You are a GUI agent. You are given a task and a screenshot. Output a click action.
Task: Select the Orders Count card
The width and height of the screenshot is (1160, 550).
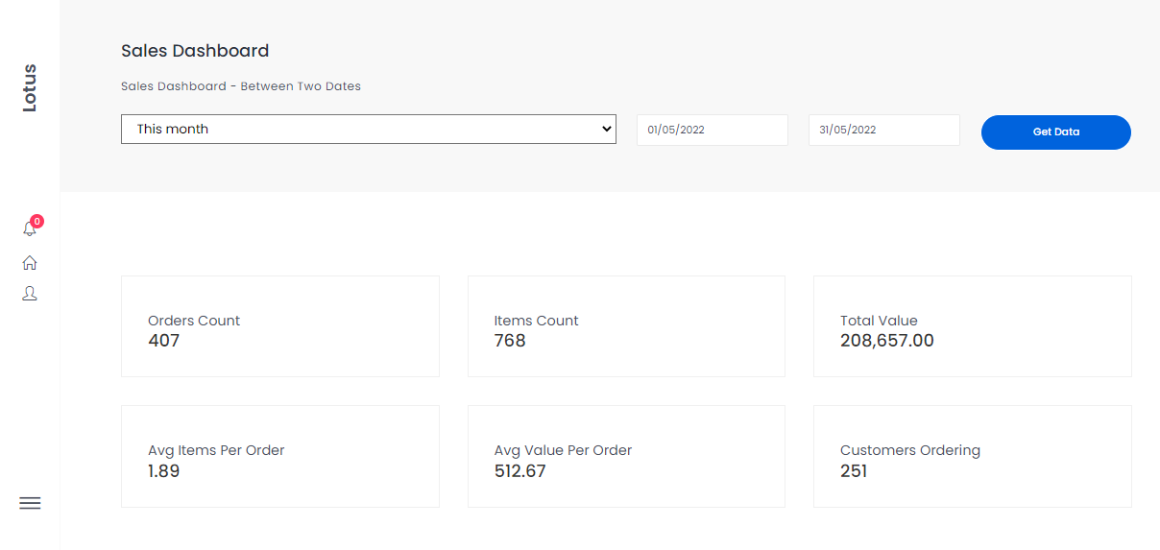tap(280, 326)
